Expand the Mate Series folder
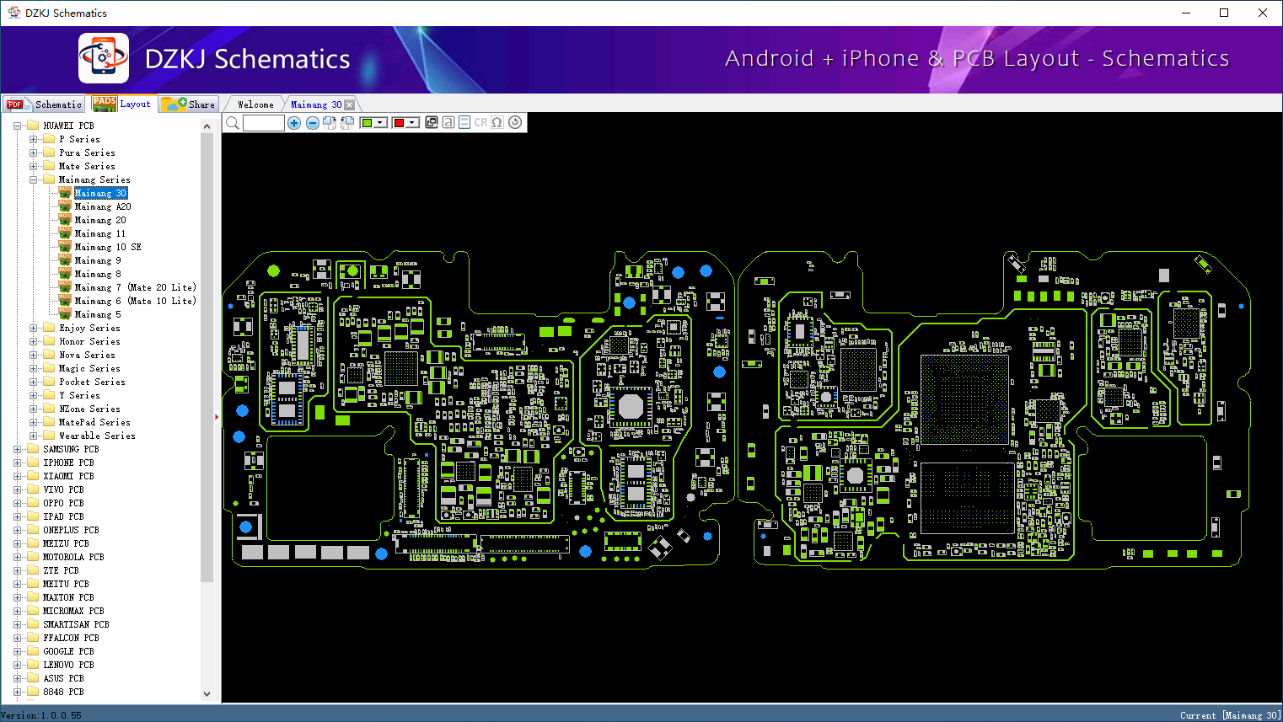 click(34, 166)
